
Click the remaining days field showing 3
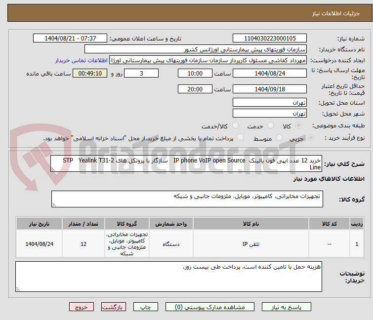click(141, 73)
